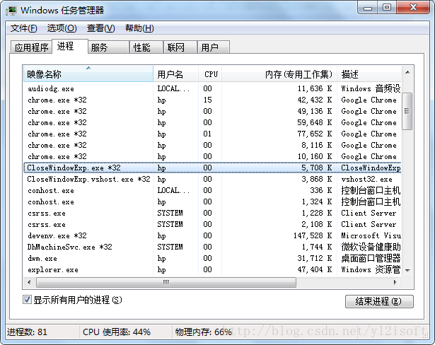Click the 147,528 K memory value
The width and height of the screenshot is (435, 345).
(x=313, y=235)
